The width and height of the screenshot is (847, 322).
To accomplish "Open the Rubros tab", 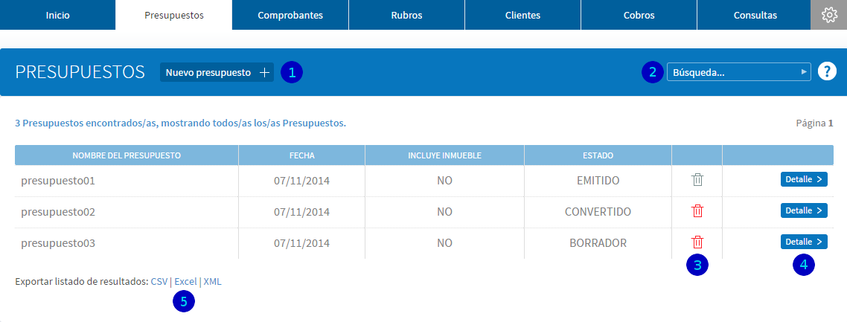I will (407, 15).
